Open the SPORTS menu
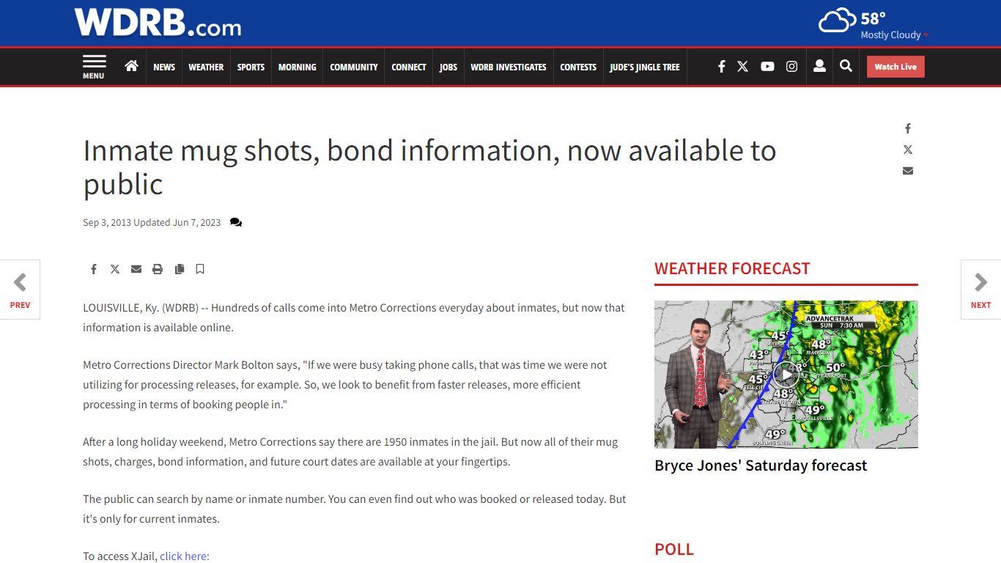The width and height of the screenshot is (1001, 563). 251,67
